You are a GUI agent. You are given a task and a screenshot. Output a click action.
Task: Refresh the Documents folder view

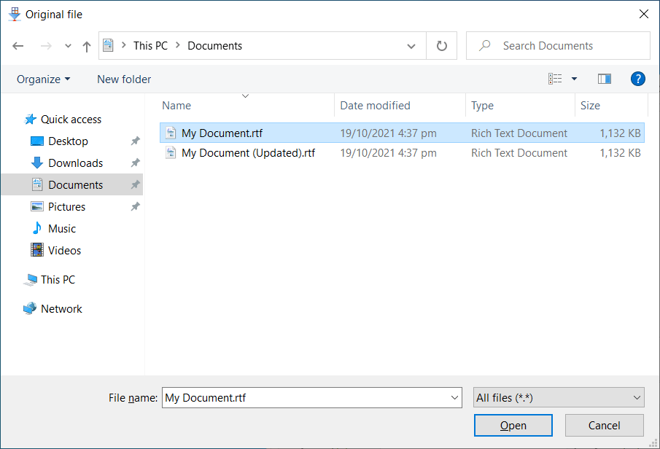pyautogui.click(x=441, y=46)
